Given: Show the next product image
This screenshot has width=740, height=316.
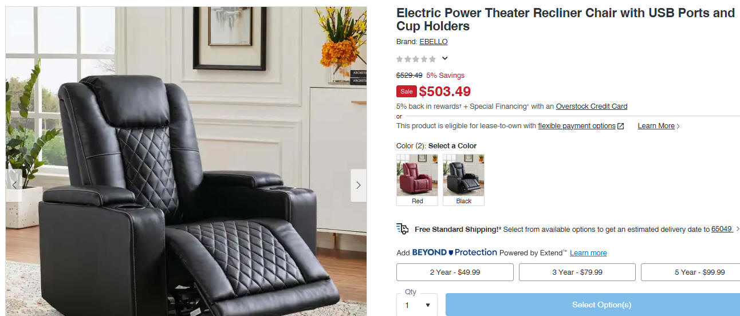Looking at the screenshot, I should (x=359, y=185).
